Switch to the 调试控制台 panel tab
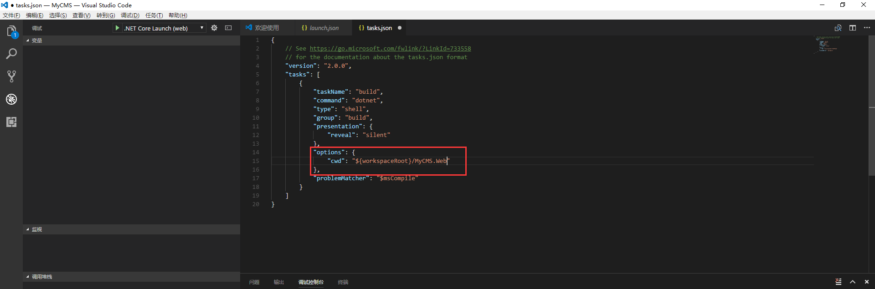Screen dimensions: 875x289 [311, 282]
